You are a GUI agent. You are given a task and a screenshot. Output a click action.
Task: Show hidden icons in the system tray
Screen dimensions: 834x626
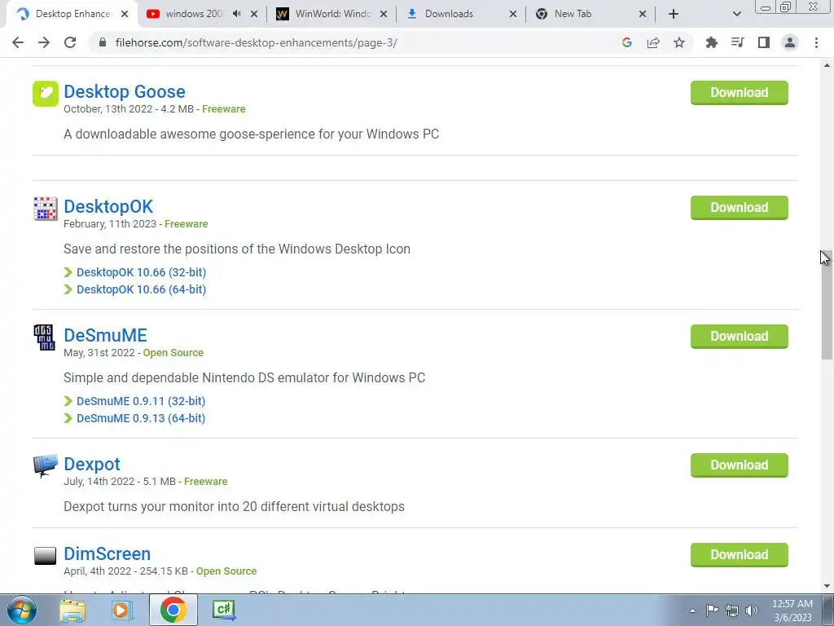tap(692, 611)
